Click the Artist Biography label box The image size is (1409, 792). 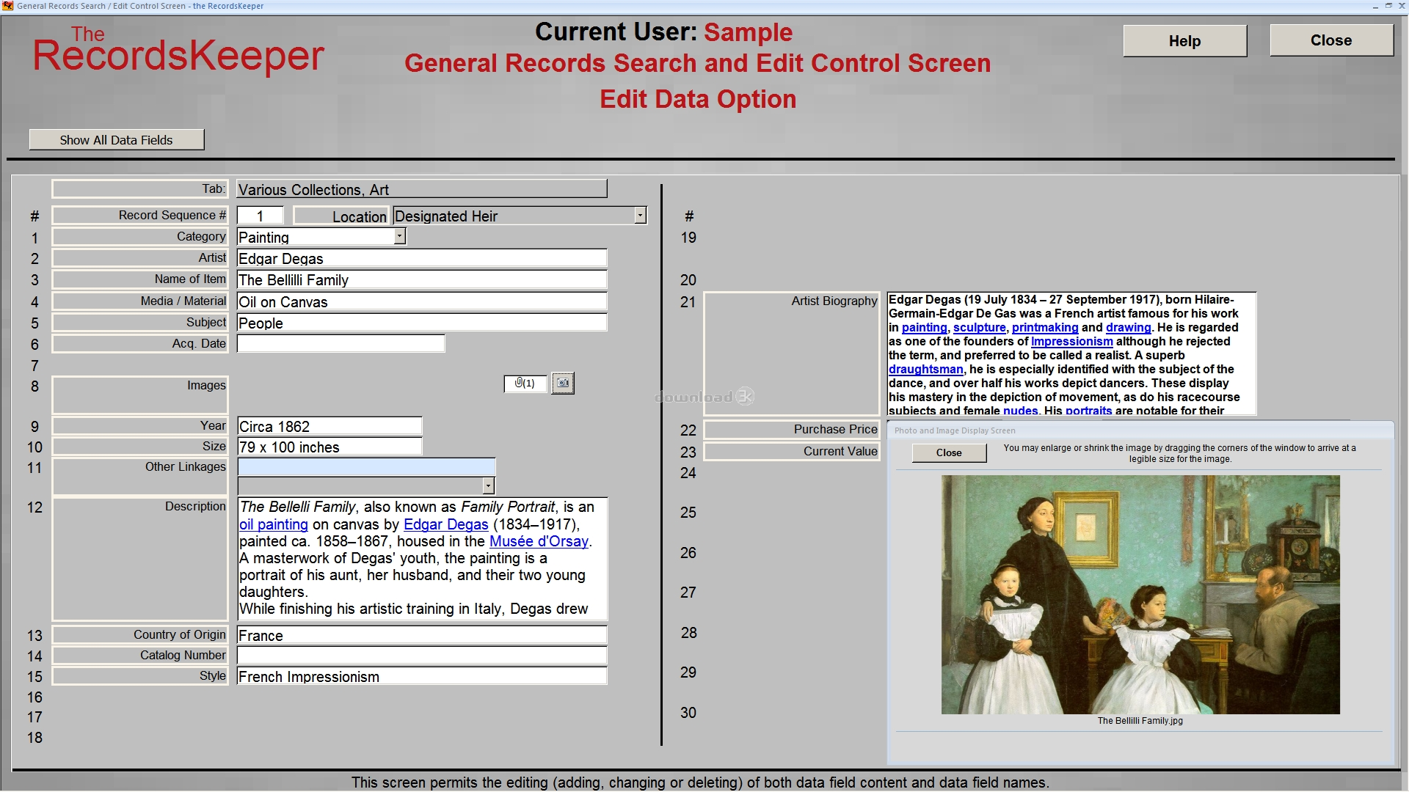pos(792,354)
